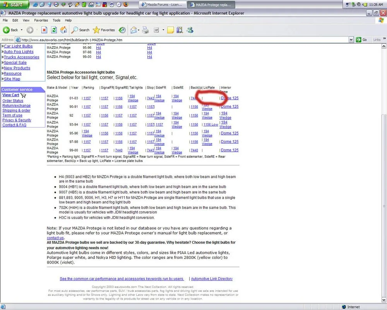Click the View Cart link
387x310 pixels.
[x=11, y=95]
